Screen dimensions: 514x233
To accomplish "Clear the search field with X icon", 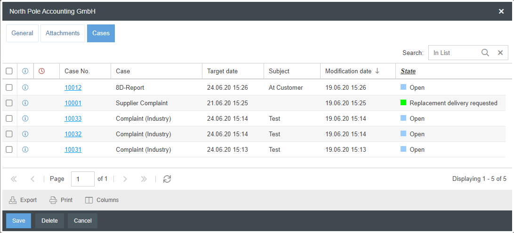I will click(x=500, y=53).
